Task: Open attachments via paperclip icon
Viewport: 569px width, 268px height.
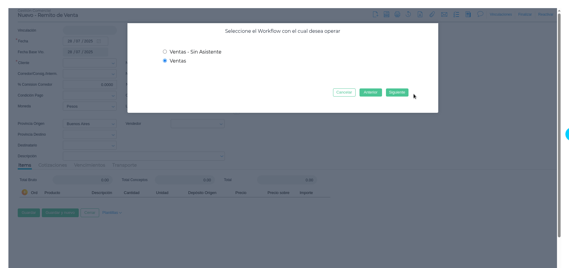Action: [x=432, y=14]
